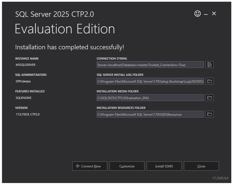
Task: Install SSMS from the completion screen
Action: tap(164, 166)
